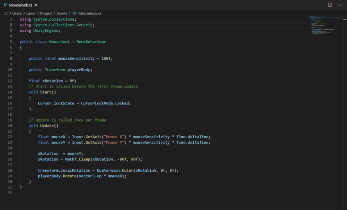Image resolution: width=347 pixels, height=210 pixels.
Task: Open the More Actions ellipsis menu
Action: [339, 5]
